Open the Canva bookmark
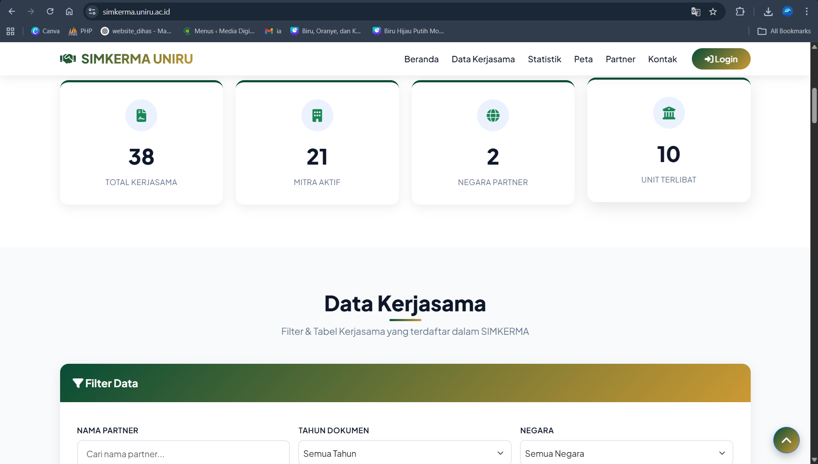The width and height of the screenshot is (818, 464). click(46, 31)
